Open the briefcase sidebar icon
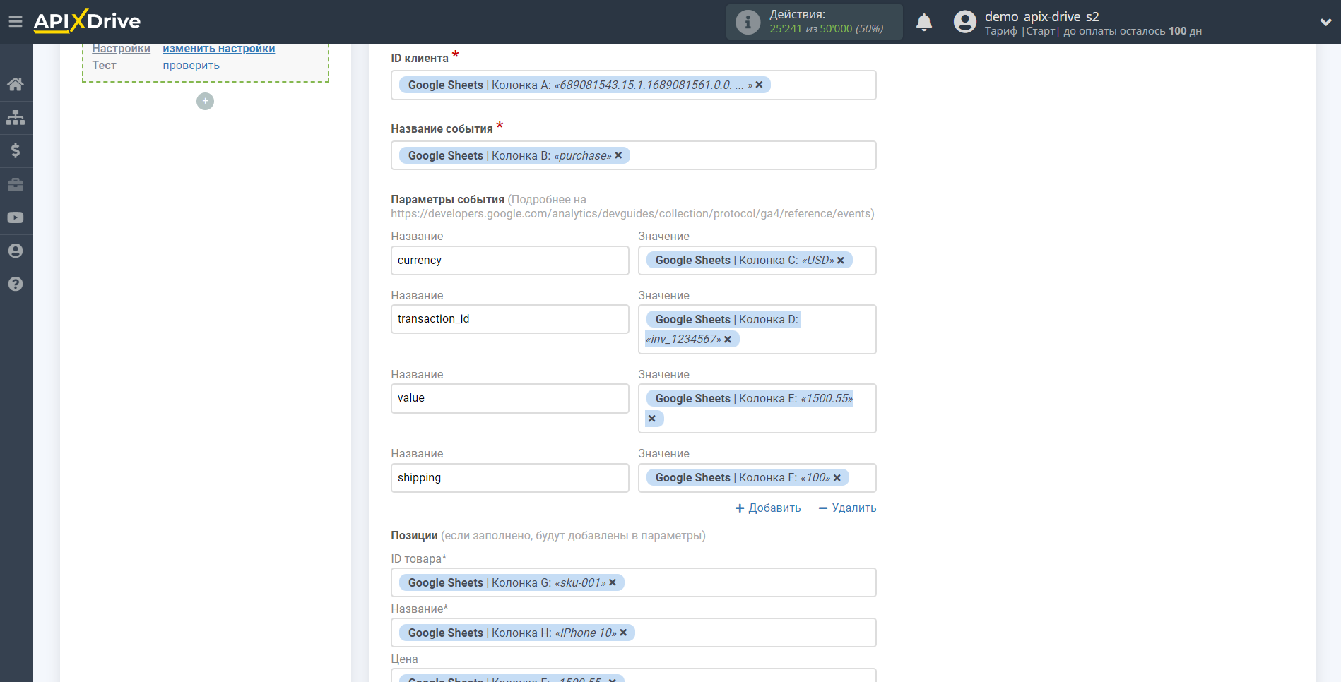The image size is (1341, 682). (x=16, y=184)
